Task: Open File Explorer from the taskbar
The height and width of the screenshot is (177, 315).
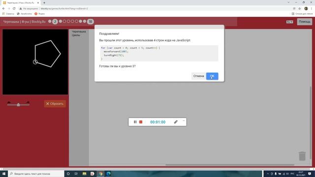Action: click(84, 174)
